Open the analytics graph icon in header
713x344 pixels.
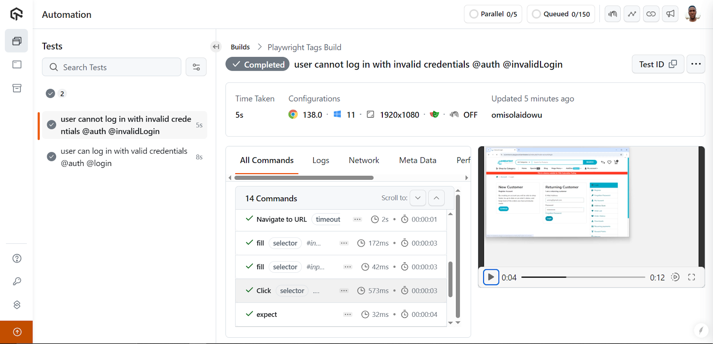632,14
